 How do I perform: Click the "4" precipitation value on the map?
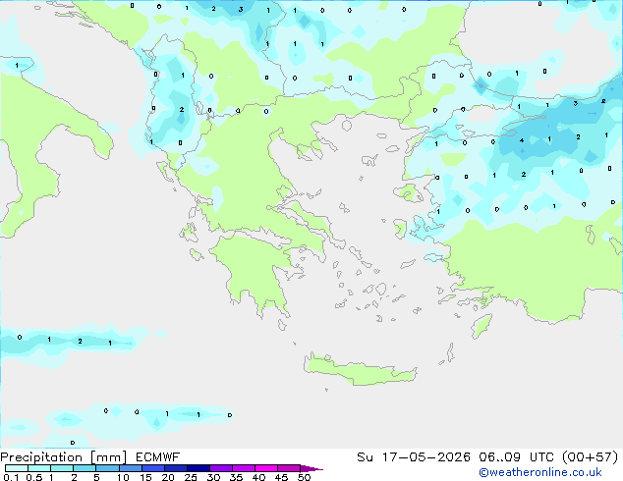click(x=522, y=140)
